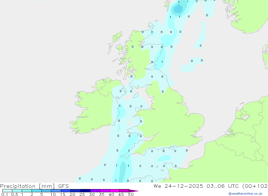
Task: Click legend value '35'
Action: [102, 194]
